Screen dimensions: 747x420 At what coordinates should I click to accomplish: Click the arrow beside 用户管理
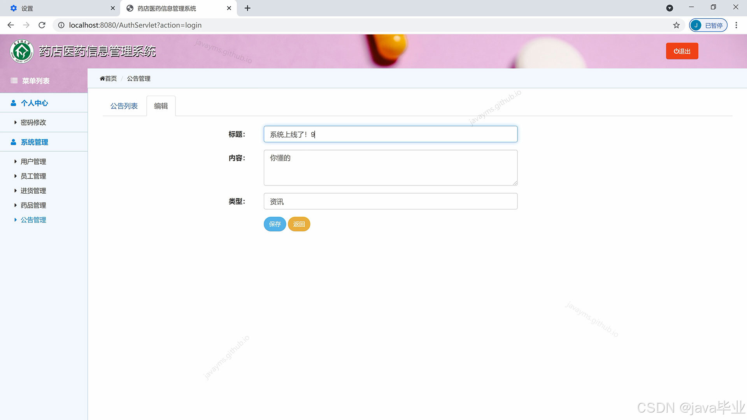tap(16, 162)
